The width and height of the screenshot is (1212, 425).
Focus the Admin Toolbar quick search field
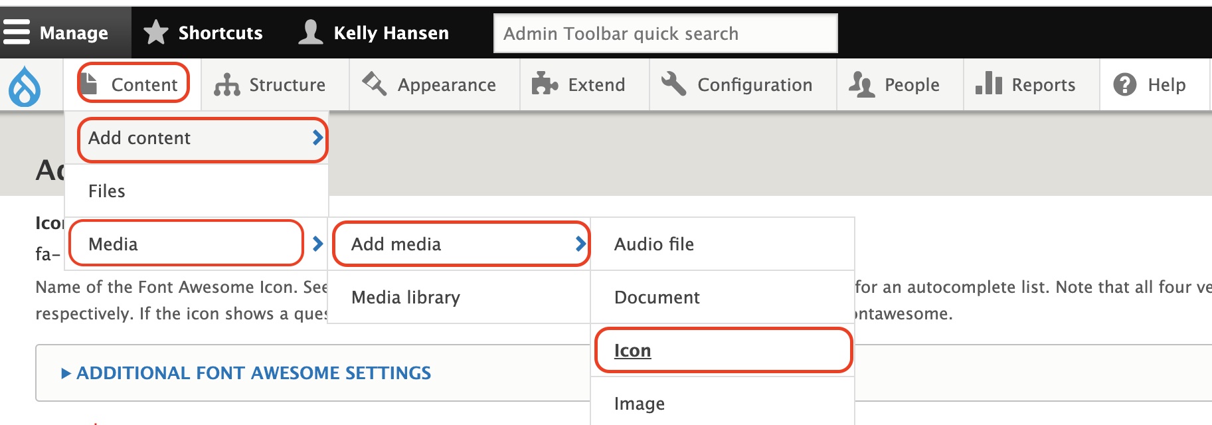click(665, 33)
